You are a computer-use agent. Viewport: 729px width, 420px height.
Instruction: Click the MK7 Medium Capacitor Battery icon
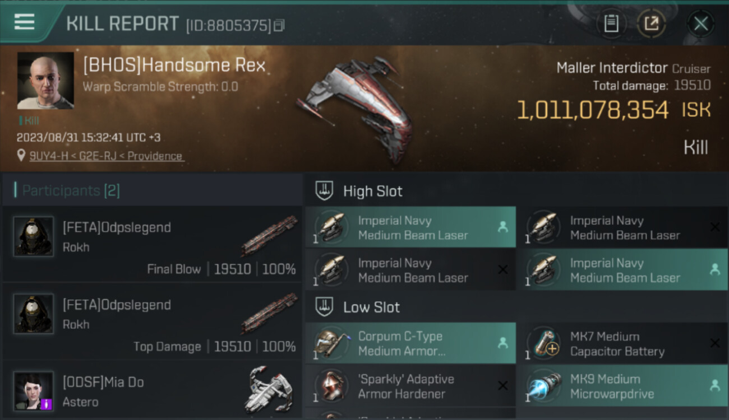544,343
